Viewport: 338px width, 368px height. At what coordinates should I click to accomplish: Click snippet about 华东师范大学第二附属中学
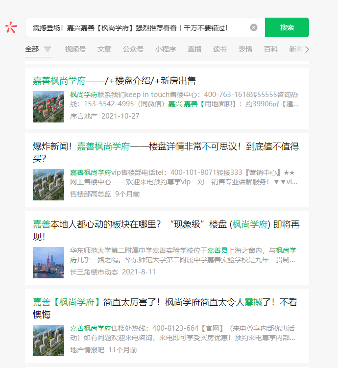183,255
